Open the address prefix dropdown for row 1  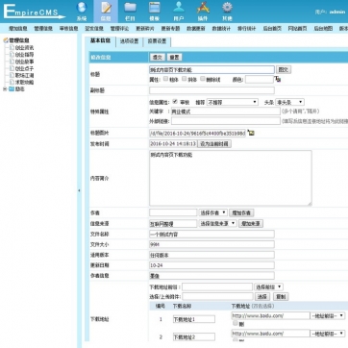click(328, 315)
